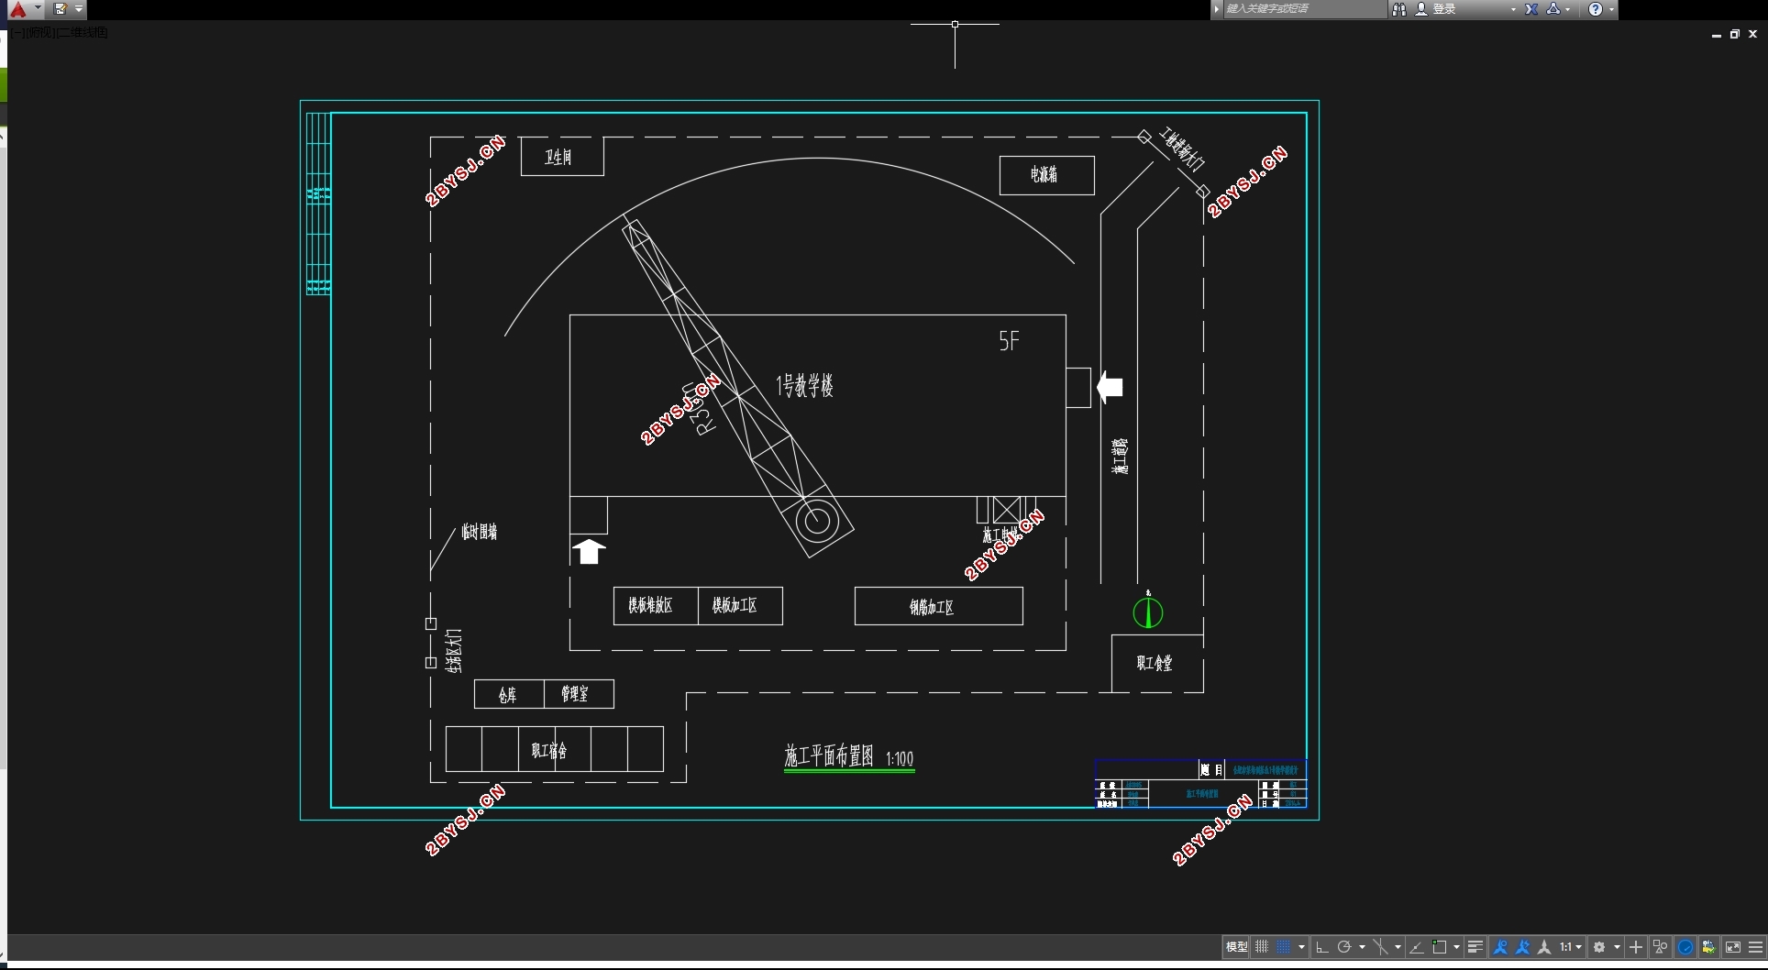Image resolution: width=1768 pixels, height=970 pixels.
Task: Select the 卫生间 room label
Action: 558,157
